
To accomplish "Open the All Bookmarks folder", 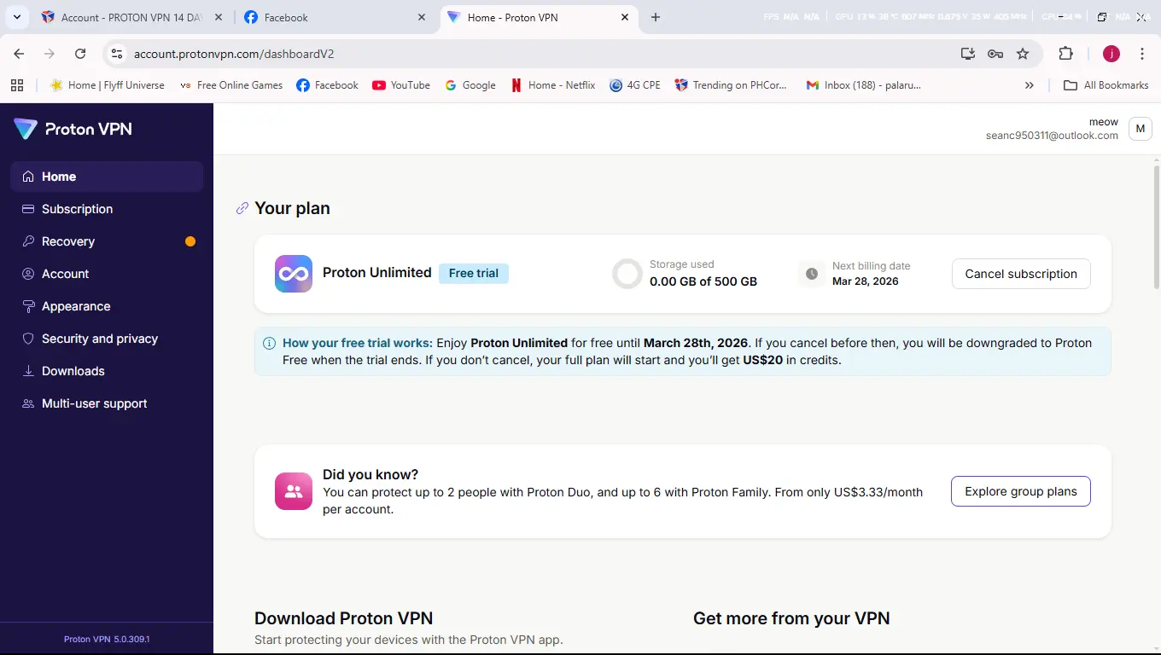I will pyautogui.click(x=1106, y=85).
